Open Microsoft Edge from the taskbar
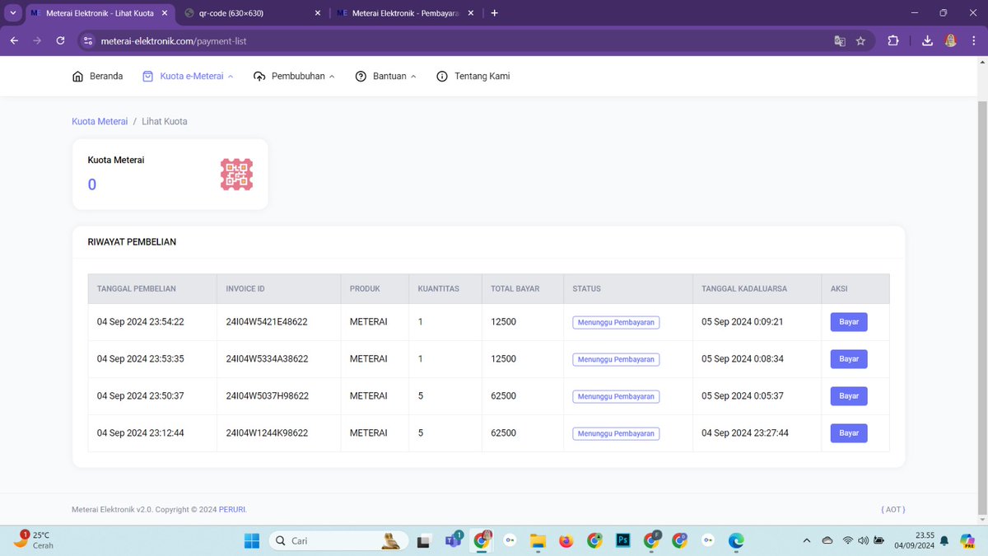Screen dimensions: 988x556 [736, 540]
